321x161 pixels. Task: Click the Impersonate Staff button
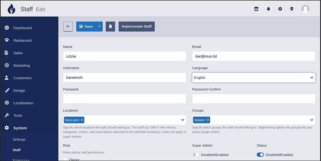[x=136, y=27]
